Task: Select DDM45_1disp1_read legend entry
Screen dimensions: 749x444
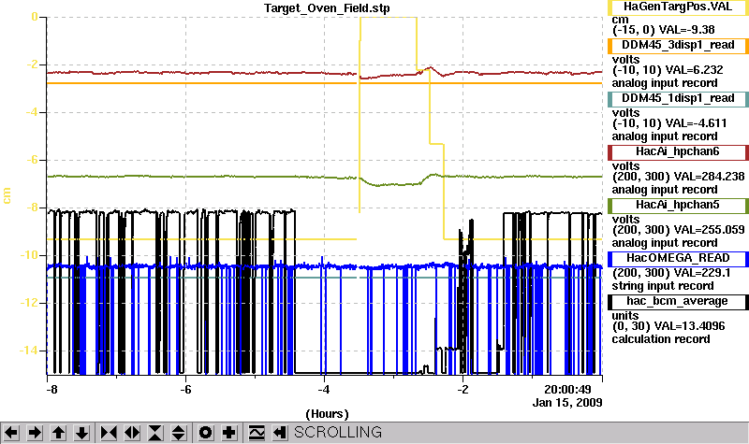Action: [678, 99]
